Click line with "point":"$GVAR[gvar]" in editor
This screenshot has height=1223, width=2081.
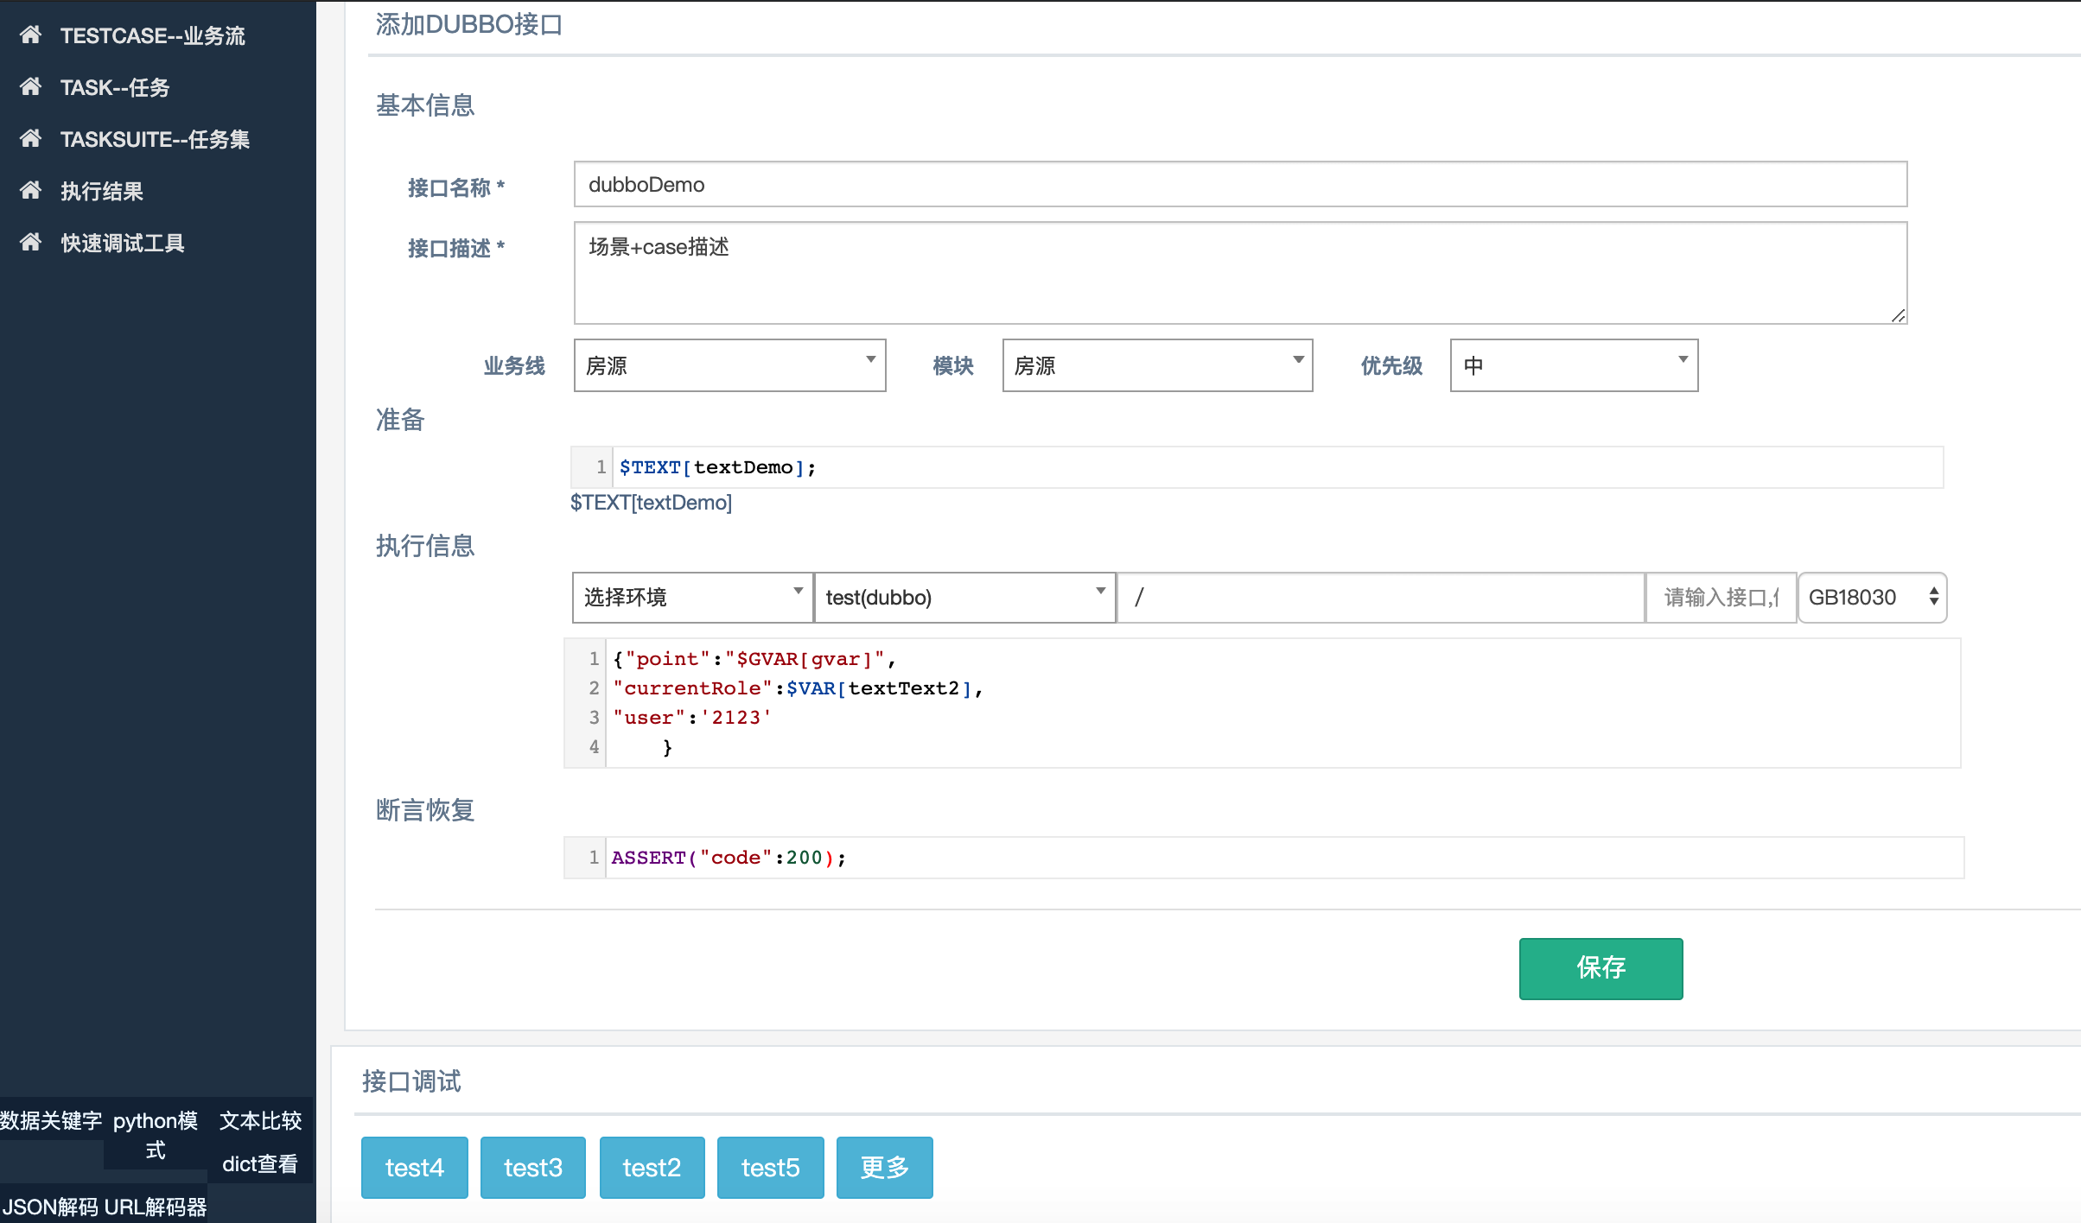click(x=754, y=659)
